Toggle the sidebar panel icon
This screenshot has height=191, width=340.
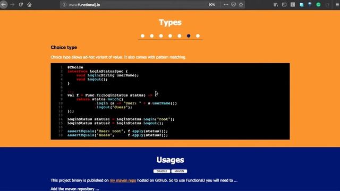coord(284,5)
